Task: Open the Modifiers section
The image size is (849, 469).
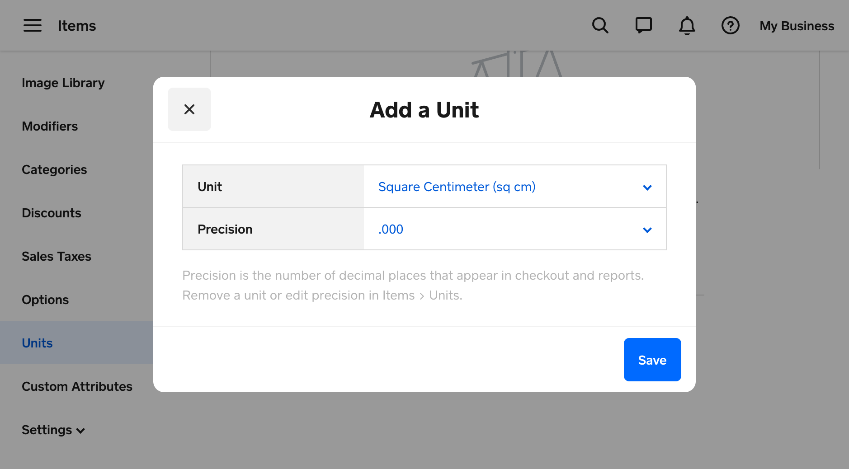Action: click(x=50, y=127)
